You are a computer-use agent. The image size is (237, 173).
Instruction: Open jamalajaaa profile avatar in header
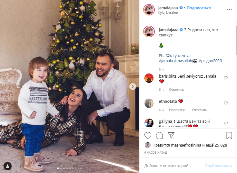149,10
